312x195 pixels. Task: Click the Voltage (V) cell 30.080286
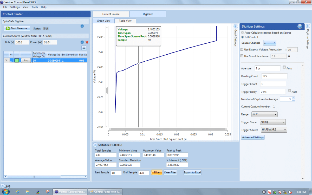point(54,60)
